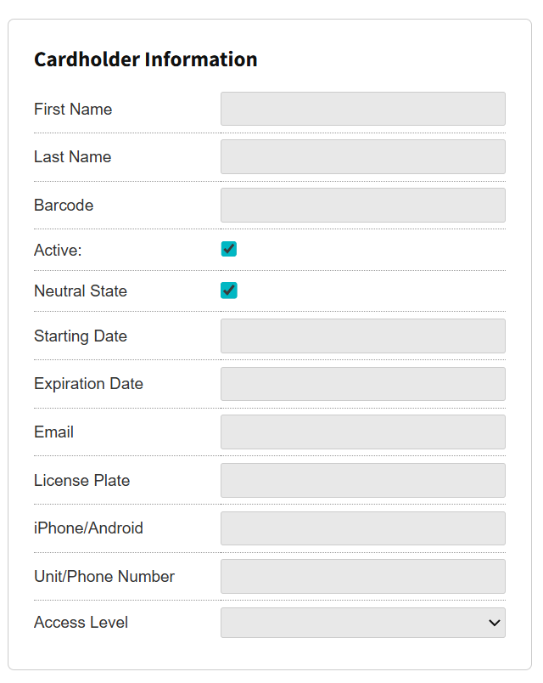
Task: Focus the Unit/Phone Number field
Action: tap(362, 577)
